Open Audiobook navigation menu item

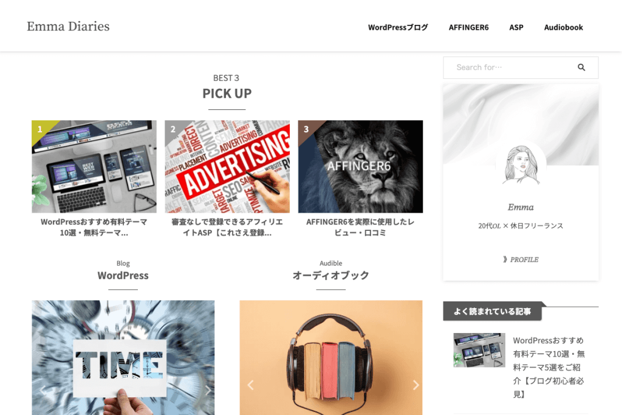click(x=563, y=27)
